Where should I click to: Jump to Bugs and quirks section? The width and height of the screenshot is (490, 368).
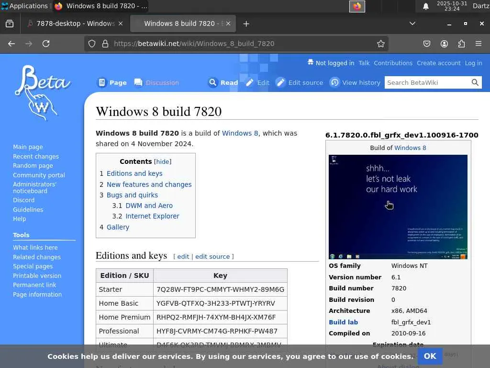coord(132,195)
